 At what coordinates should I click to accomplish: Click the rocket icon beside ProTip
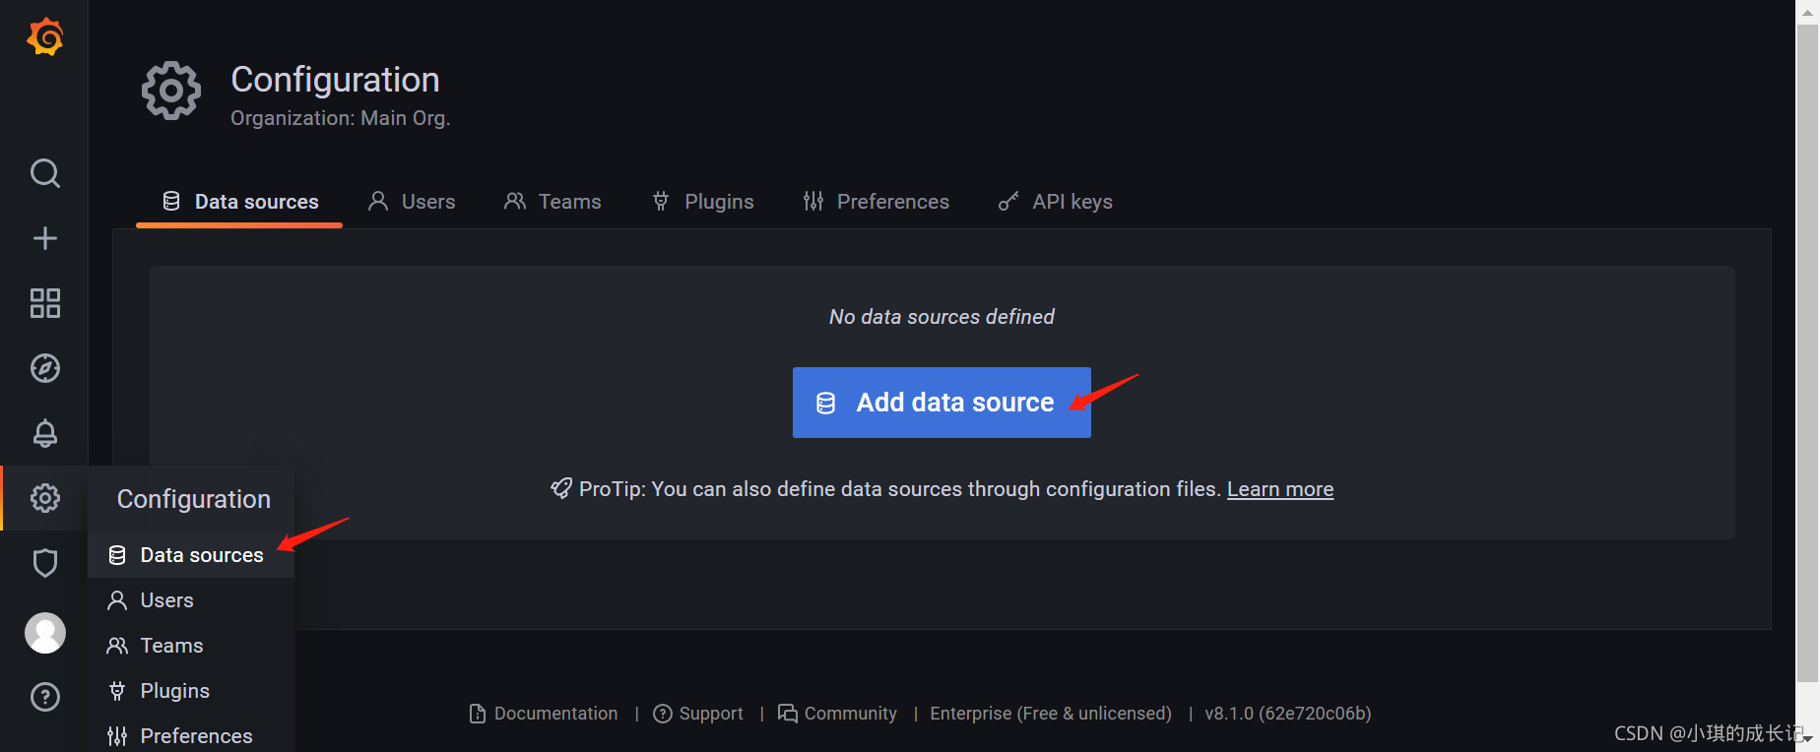pos(561,488)
